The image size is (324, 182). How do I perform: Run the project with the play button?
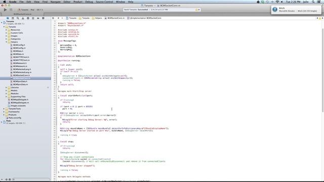[6, 10]
